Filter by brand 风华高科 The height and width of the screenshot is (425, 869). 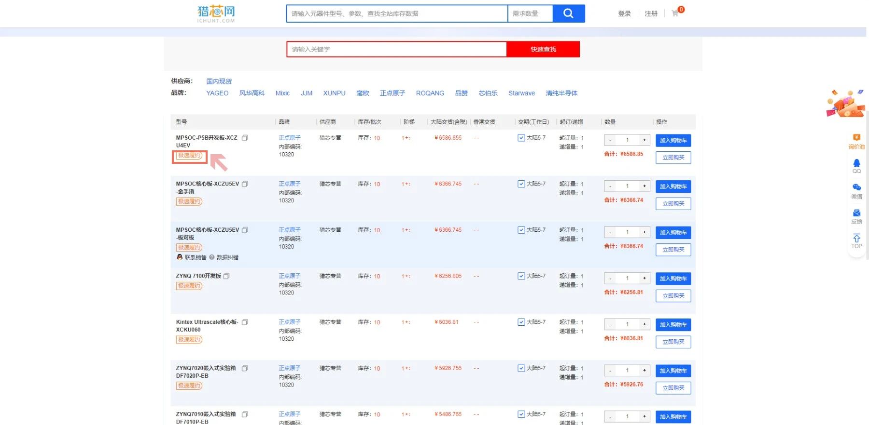[252, 93]
